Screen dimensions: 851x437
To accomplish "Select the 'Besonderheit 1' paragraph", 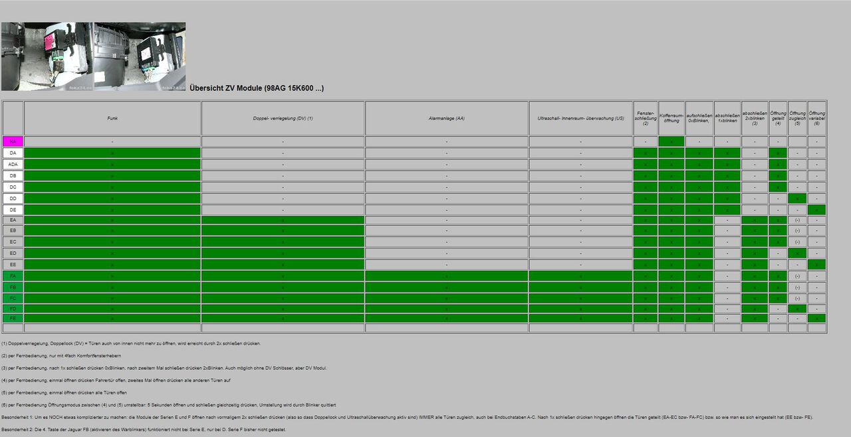I will 407,417.
